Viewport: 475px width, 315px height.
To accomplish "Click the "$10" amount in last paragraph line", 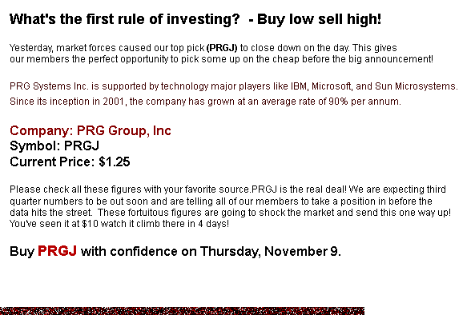I will (x=90, y=224).
